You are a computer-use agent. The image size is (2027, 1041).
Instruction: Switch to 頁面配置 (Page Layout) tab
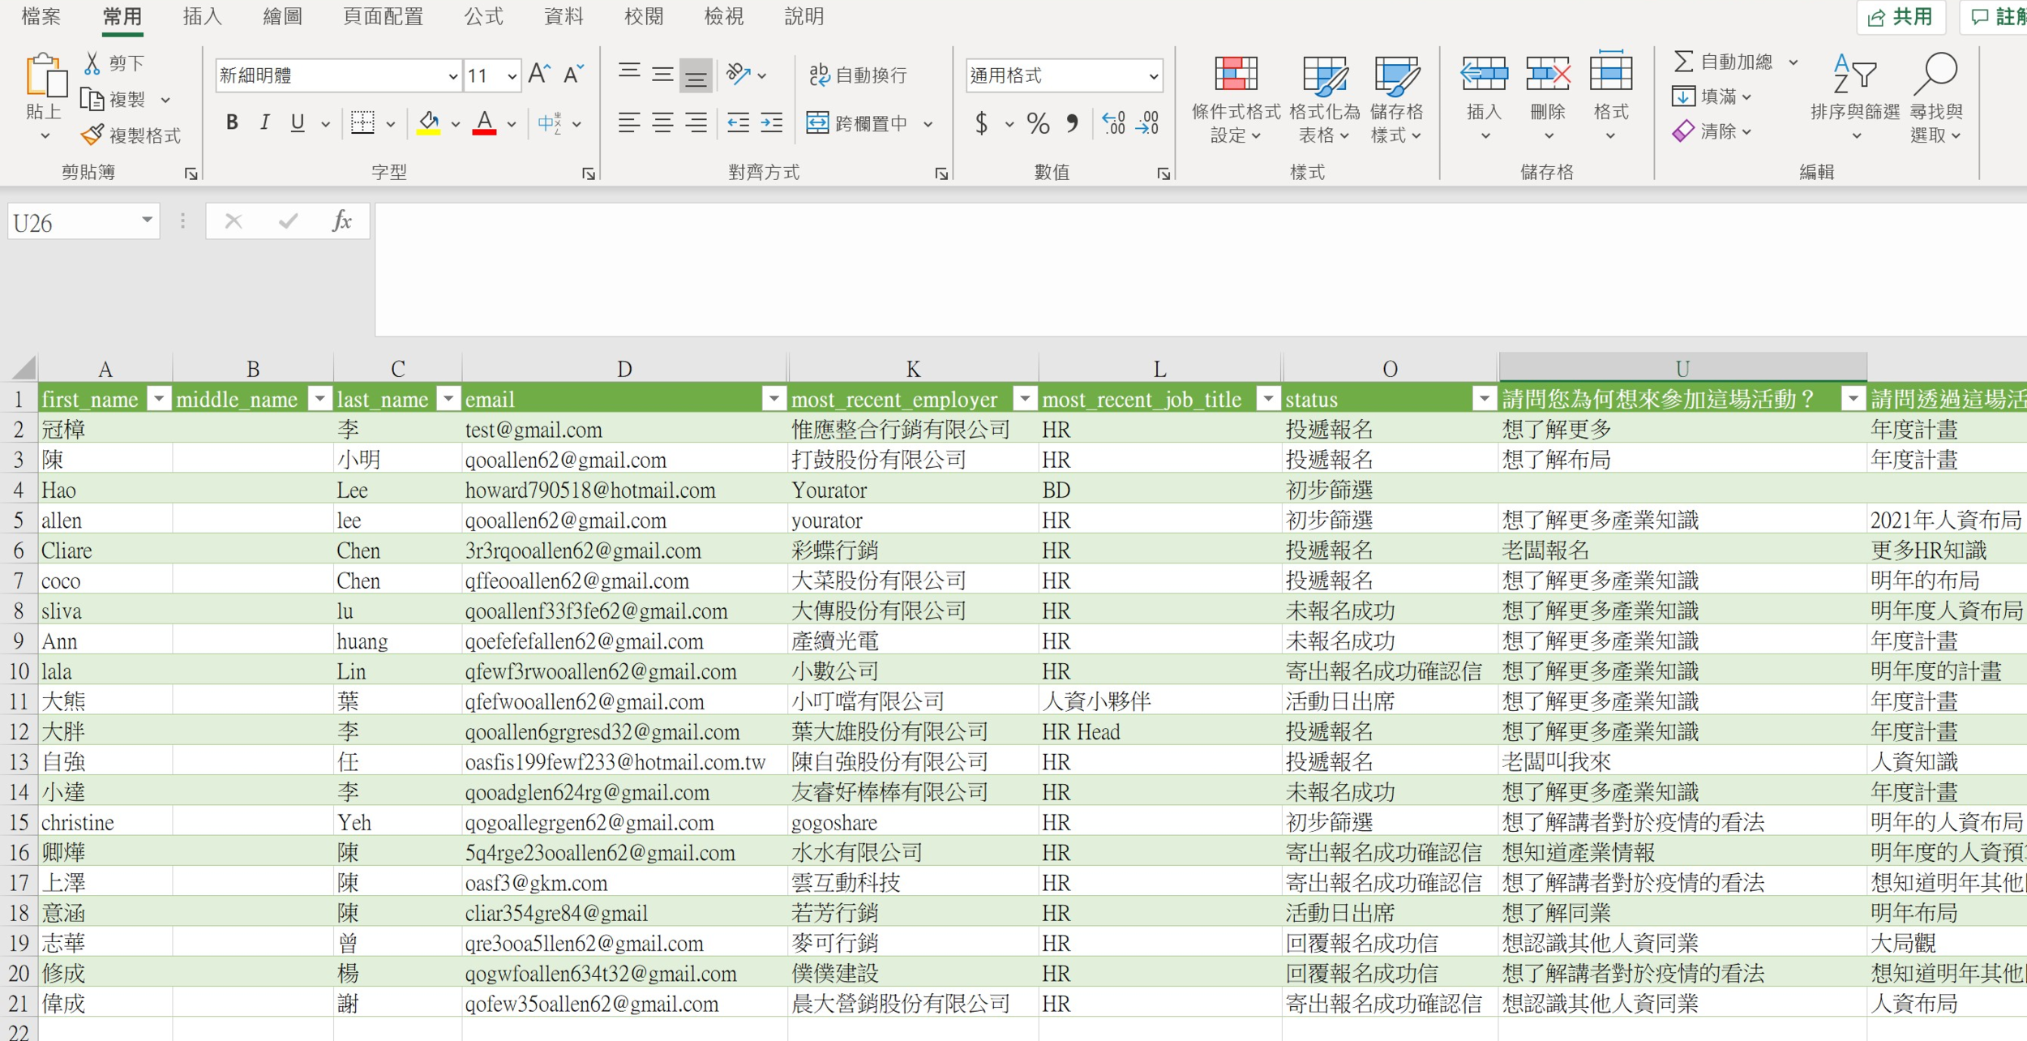[383, 16]
